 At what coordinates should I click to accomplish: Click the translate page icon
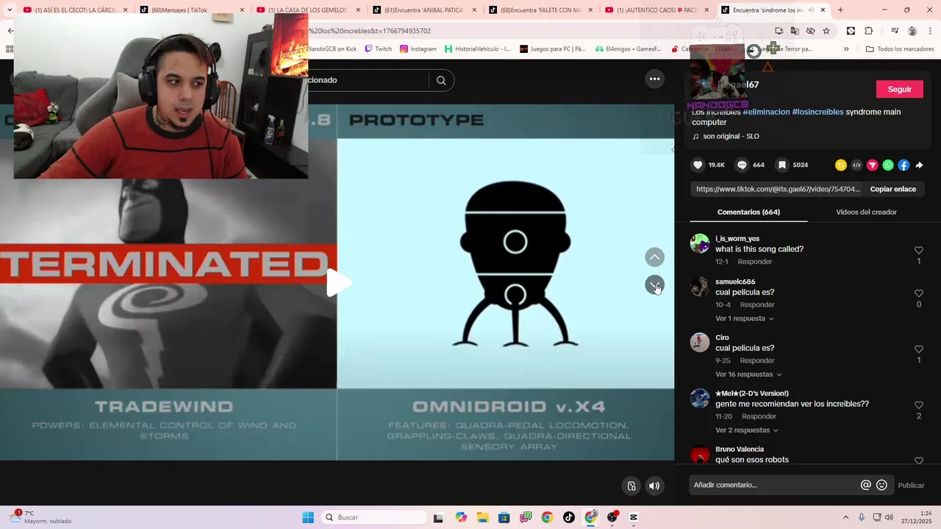click(x=795, y=31)
